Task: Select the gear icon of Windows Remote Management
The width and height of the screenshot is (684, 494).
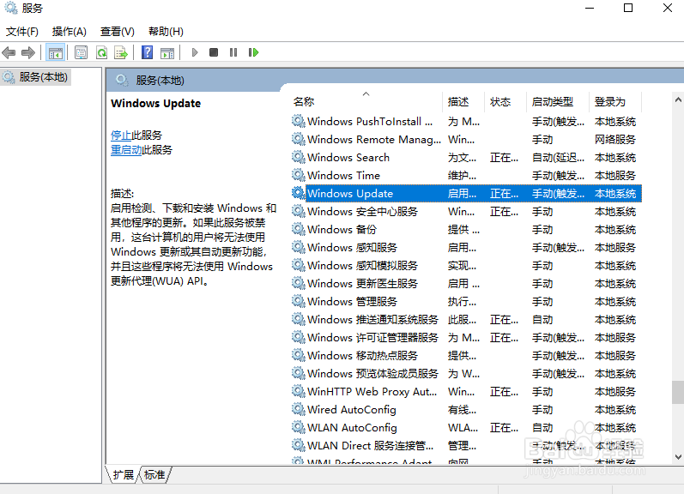Action: pyautogui.click(x=299, y=139)
